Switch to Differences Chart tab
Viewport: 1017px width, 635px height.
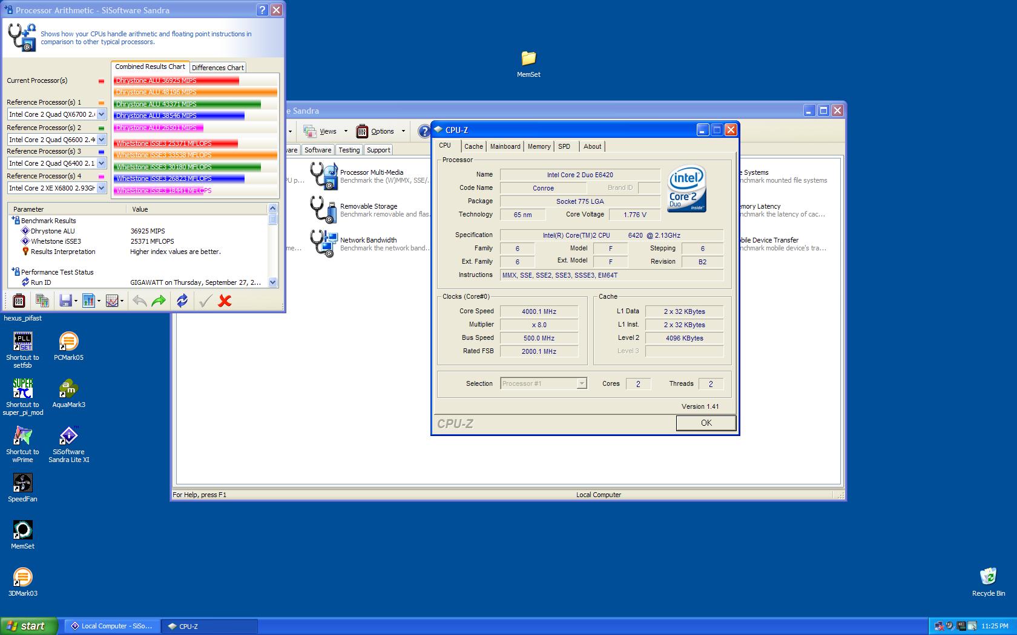tap(217, 68)
